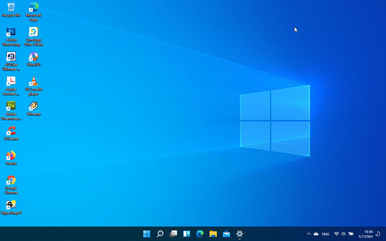The height and width of the screenshot is (241, 386).
Task: Open File Explorer from the taskbar
Action: (x=213, y=233)
